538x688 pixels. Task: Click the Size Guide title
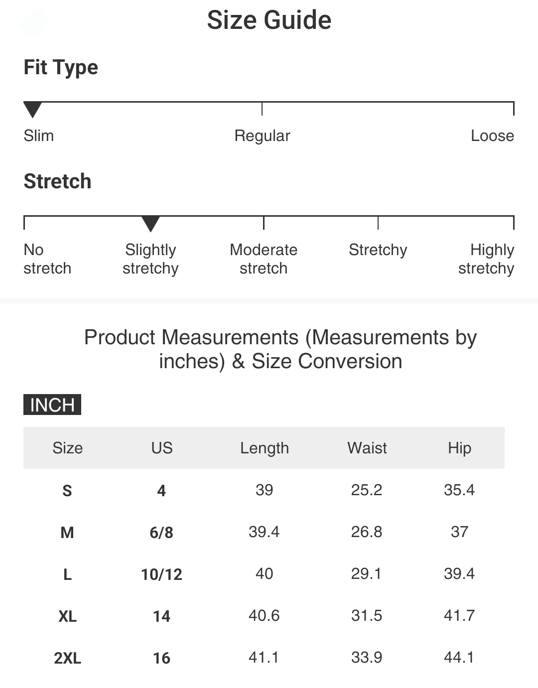coord(269,20)
